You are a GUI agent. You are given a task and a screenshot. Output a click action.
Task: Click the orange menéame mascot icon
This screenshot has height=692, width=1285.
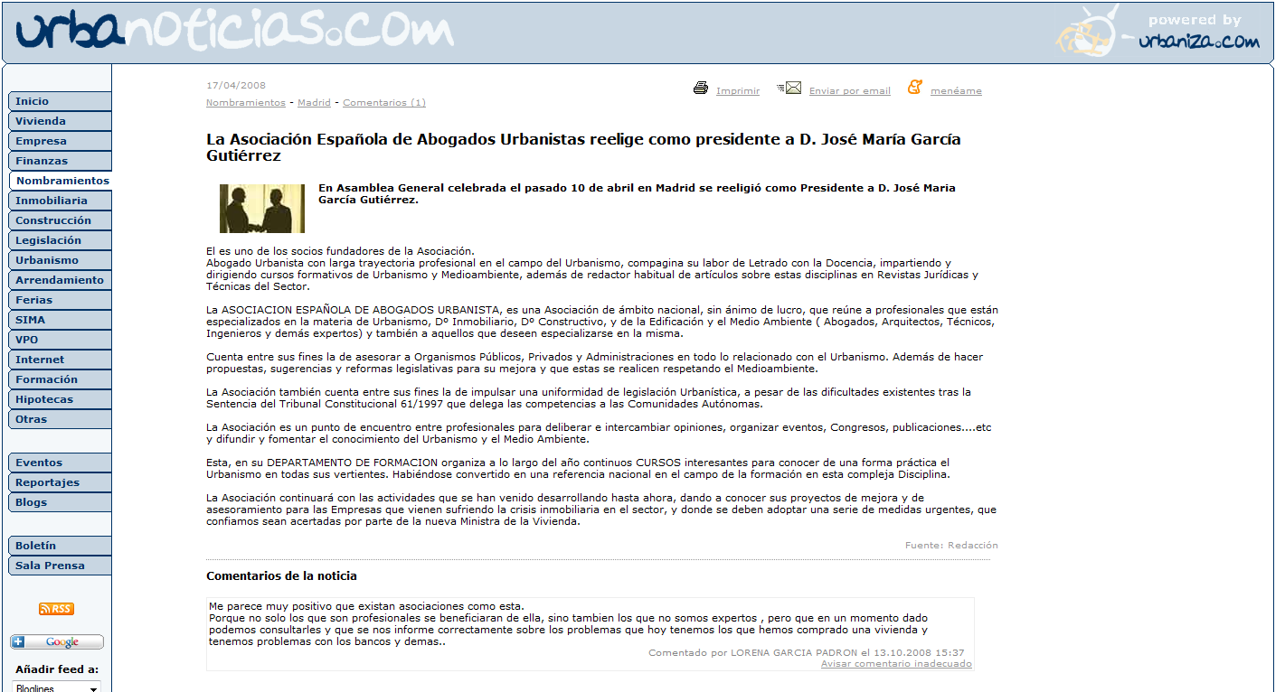pyautogui.click(x=915, y=88)
